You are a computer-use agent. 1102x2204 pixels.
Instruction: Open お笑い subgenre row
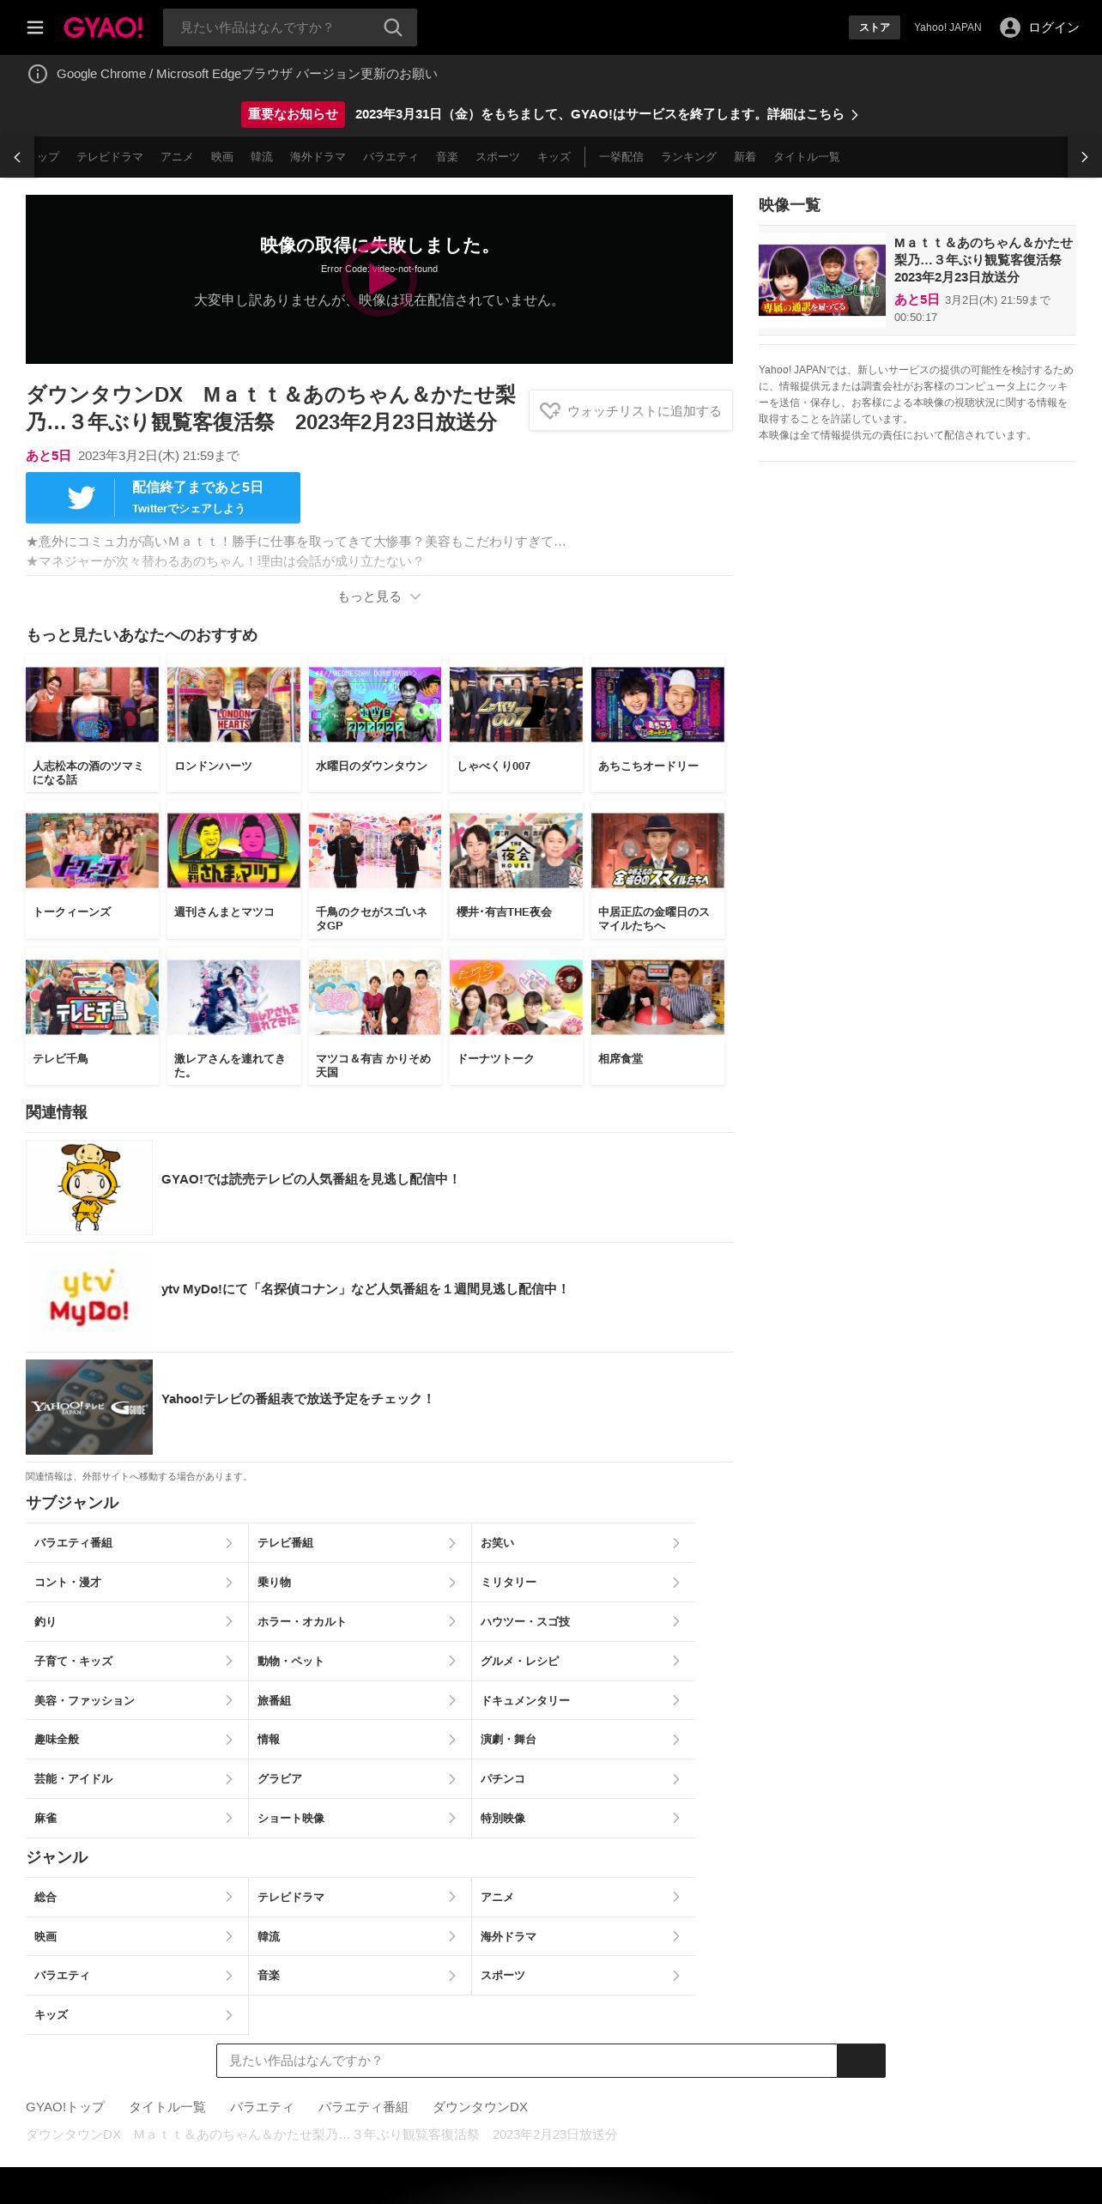point(584,1543)
